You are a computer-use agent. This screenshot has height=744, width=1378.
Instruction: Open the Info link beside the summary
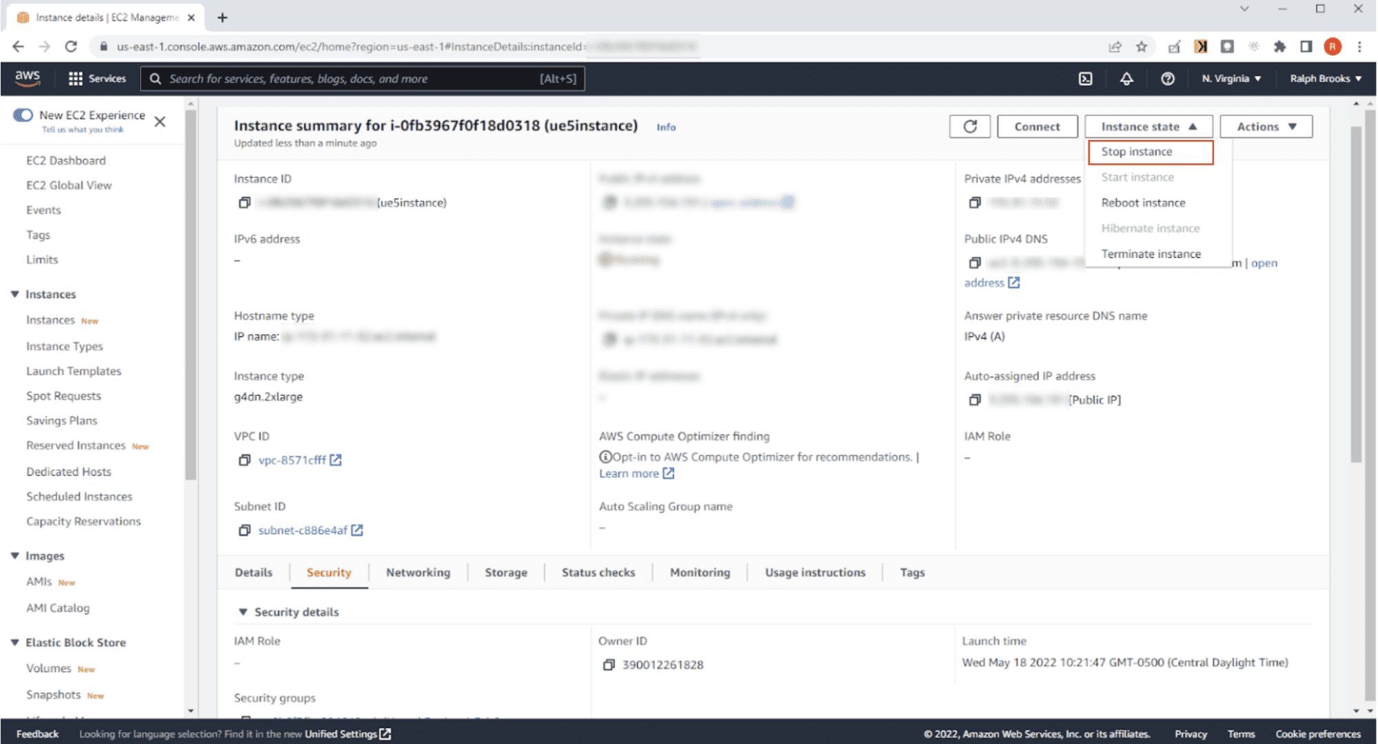coord(666,127)
